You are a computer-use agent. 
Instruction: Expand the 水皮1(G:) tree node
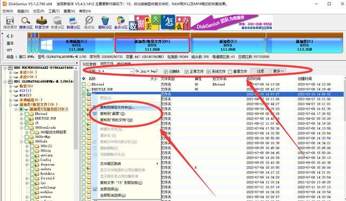[x=10, y=72]
